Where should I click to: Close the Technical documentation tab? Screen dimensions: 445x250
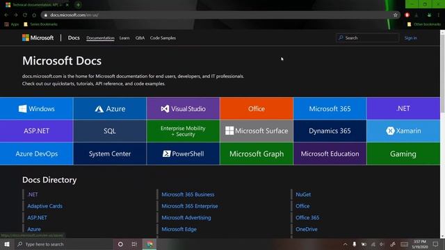click(67, 5)
